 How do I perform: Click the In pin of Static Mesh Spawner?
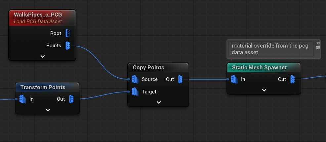(x=234, y=79)
